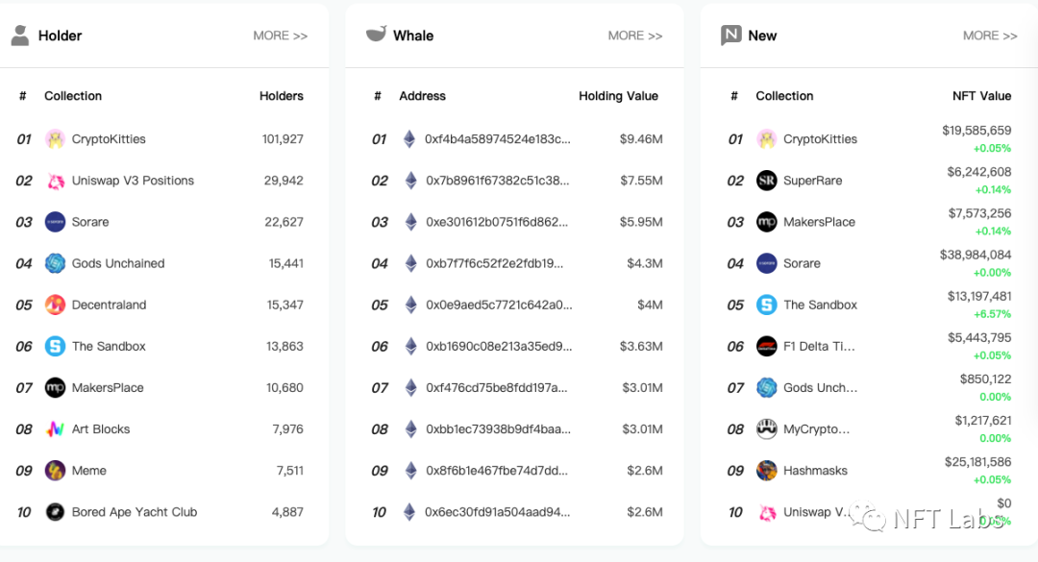This screenshot has height=562, width=1038.
Task: Click holder count 101,927
Action: [x=283, y=139]
